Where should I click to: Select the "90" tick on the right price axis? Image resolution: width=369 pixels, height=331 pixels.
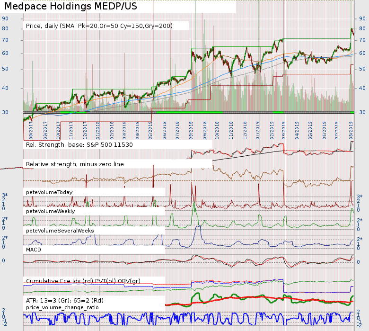(x=362, y=18)
